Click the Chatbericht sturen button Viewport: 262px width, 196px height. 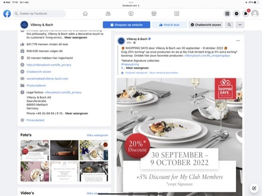[206, 25]
